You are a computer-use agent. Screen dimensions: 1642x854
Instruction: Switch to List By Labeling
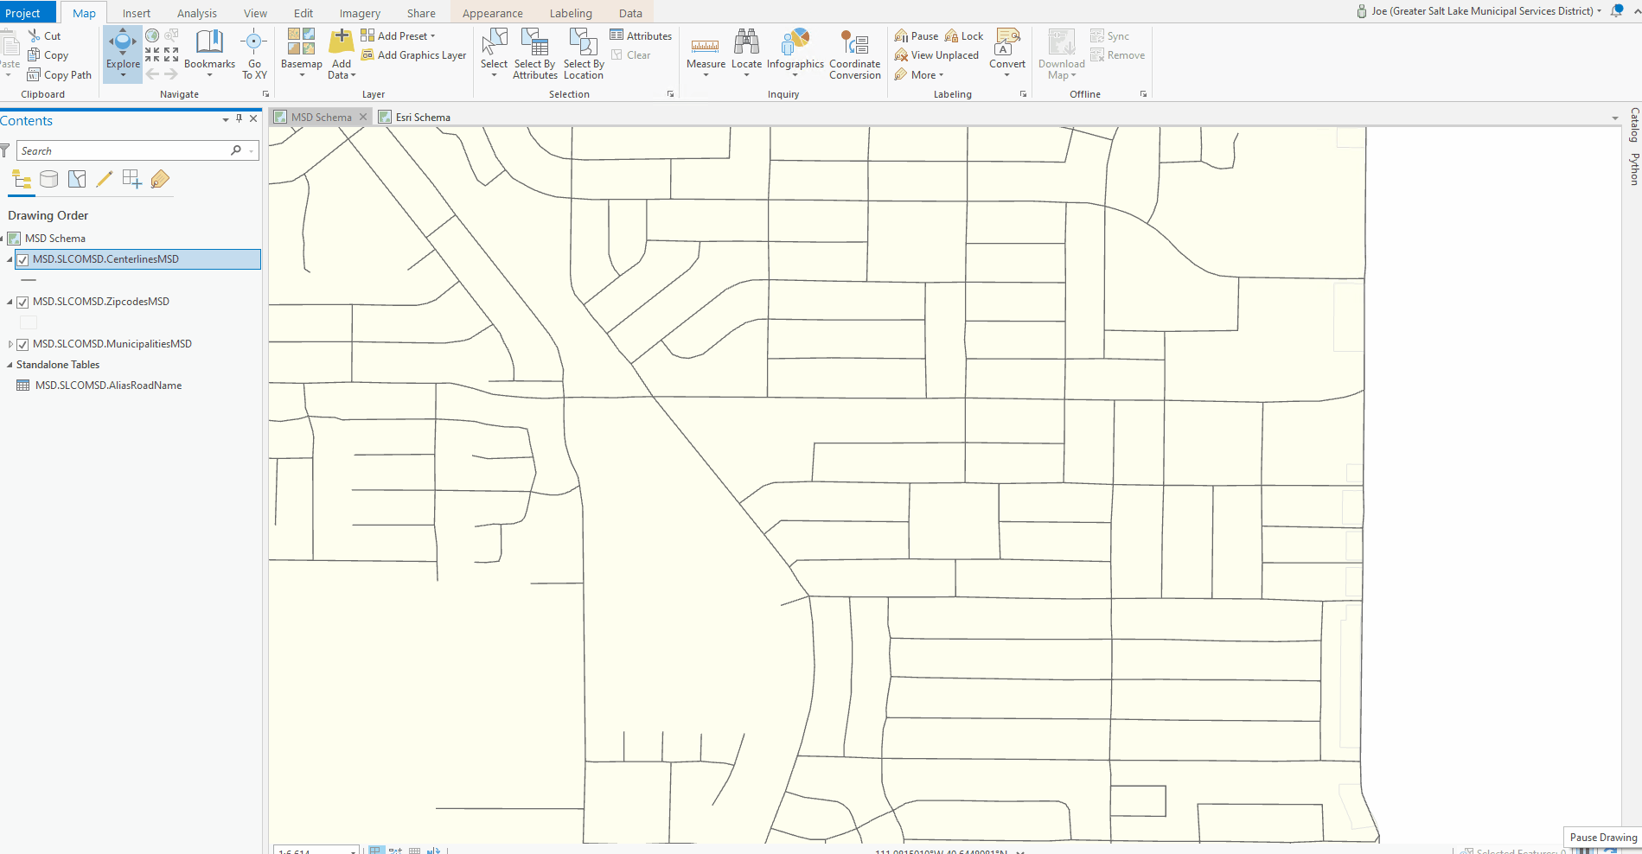click(x=160, y=179)
